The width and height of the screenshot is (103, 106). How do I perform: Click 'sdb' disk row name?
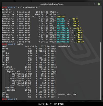point(4,51)
